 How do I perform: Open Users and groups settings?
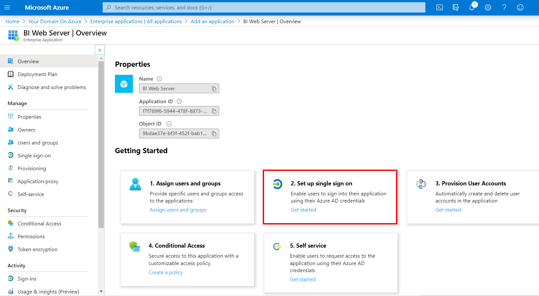coord(38,143)
